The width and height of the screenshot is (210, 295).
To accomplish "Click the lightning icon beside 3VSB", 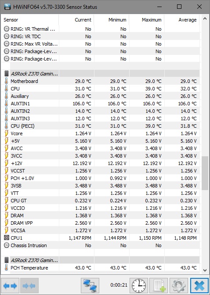I will (7, 186).
